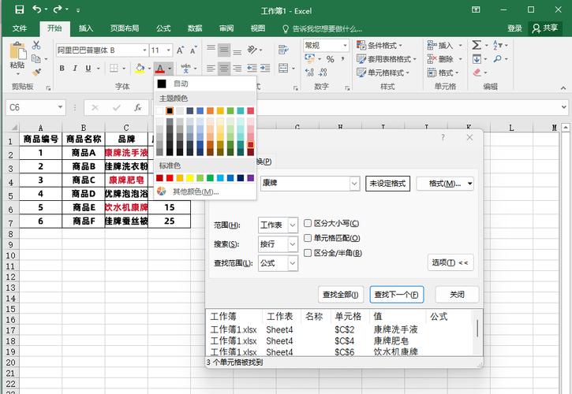The width and height of the screenshot is (572, 394).
Task: Enable wrap text in cells
Action: tap(283, 50)
